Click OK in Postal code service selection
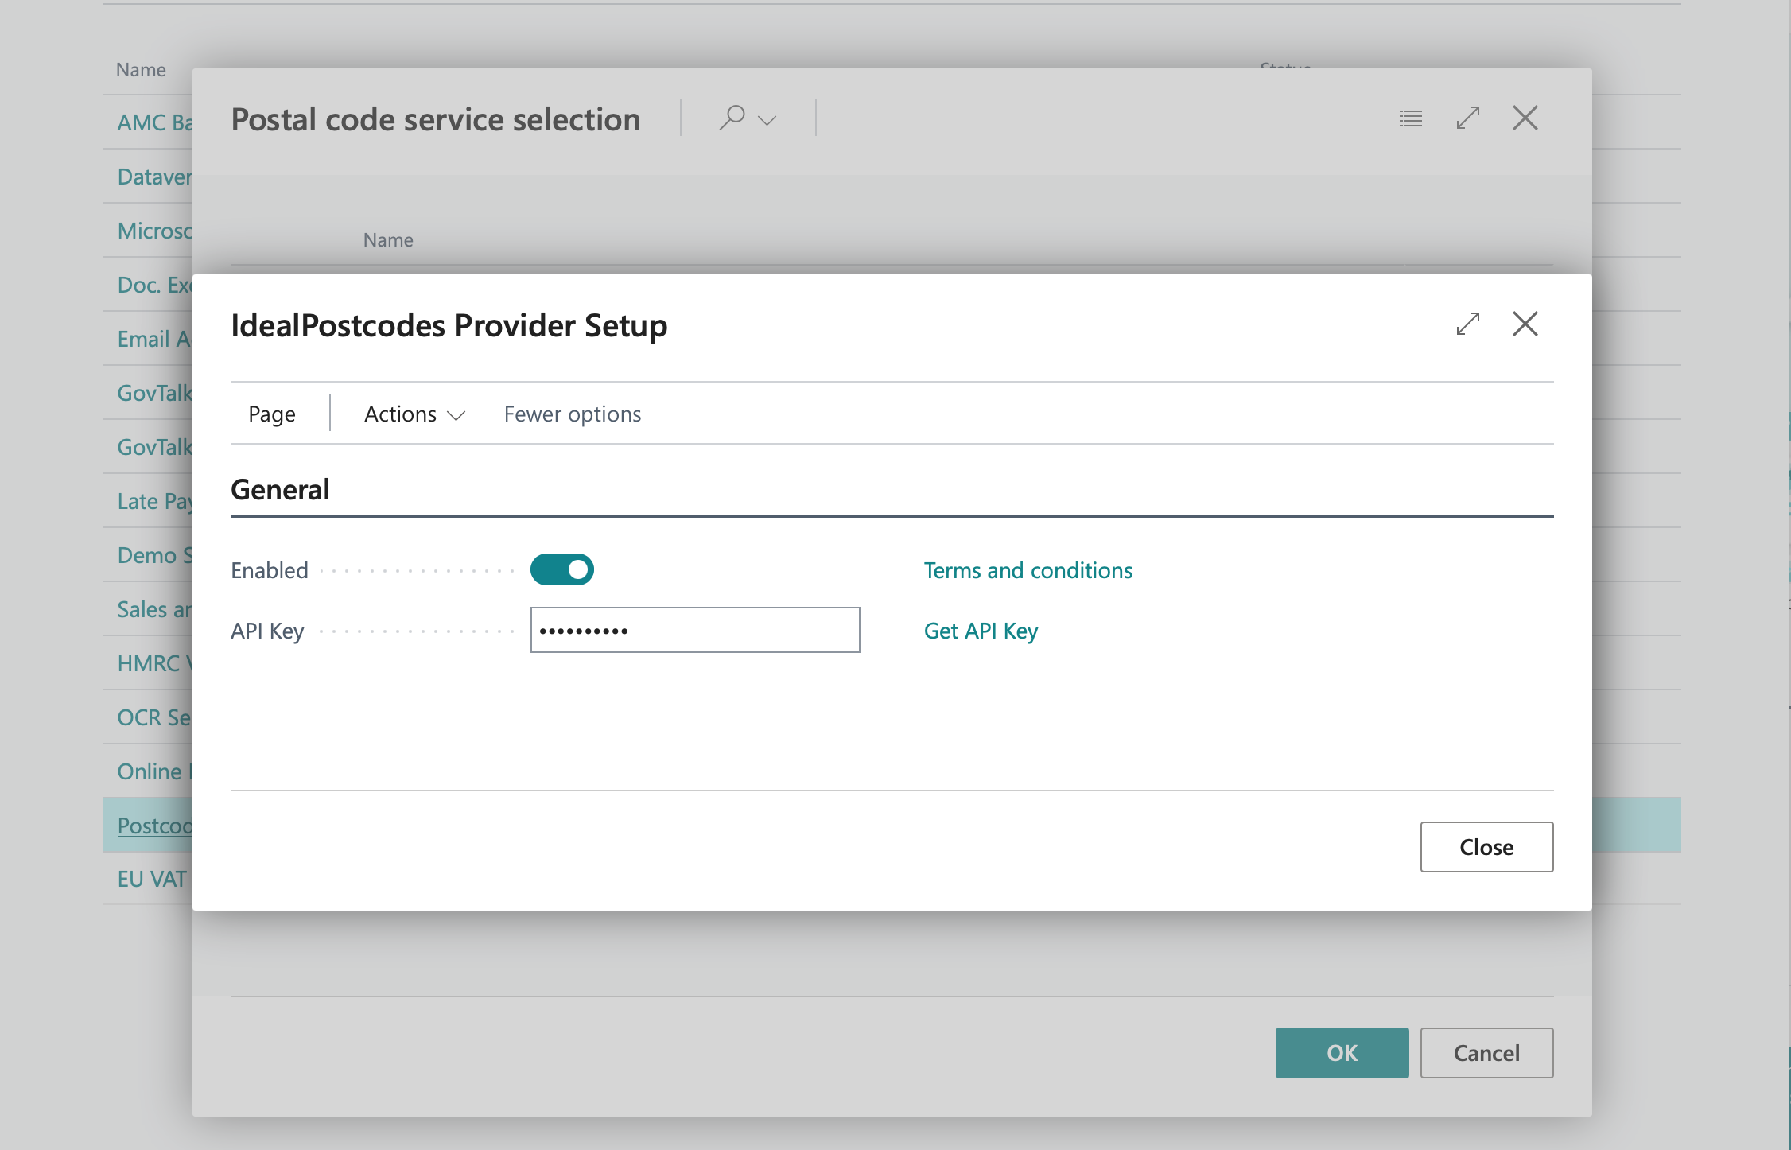 tap(1342, 1053)
